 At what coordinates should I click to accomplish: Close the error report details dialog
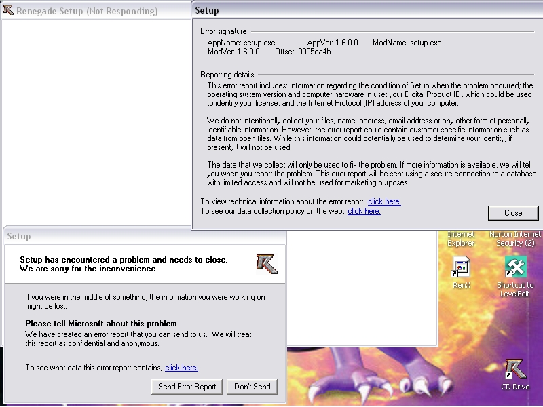pyautogui.click(x=512, y=213)
